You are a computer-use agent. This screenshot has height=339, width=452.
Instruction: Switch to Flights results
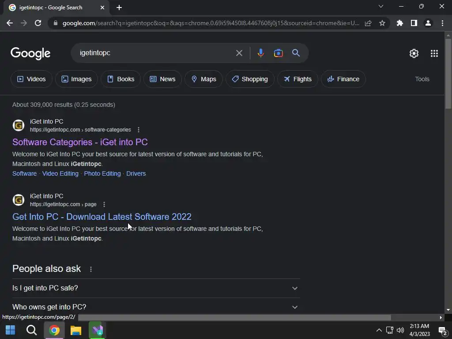(298, 79)
